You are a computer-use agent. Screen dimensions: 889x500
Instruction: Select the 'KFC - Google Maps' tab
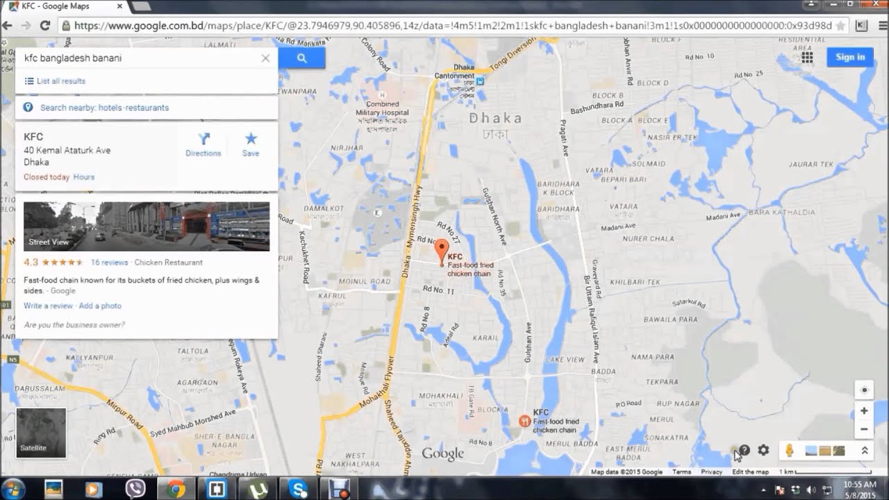click(66, 6)
